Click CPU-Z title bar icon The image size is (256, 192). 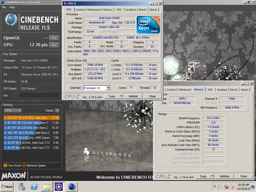point(65,3)
